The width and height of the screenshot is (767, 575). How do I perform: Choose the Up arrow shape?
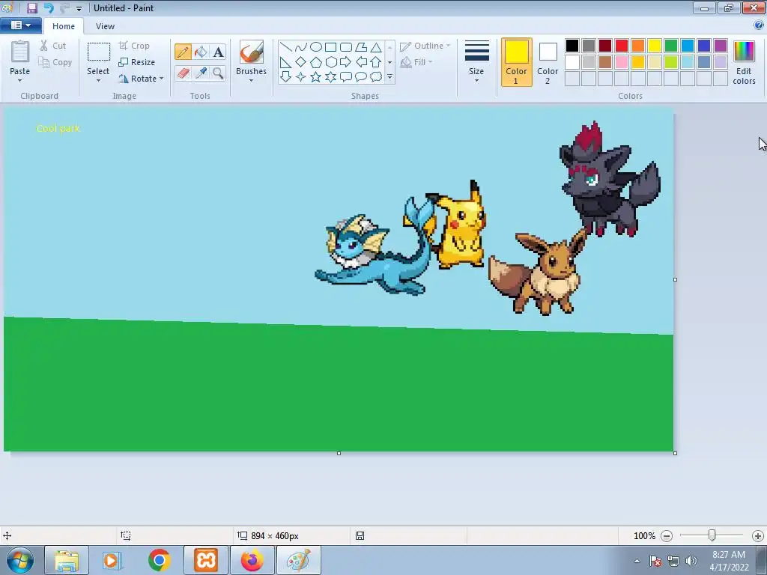(x=376, y=62)
